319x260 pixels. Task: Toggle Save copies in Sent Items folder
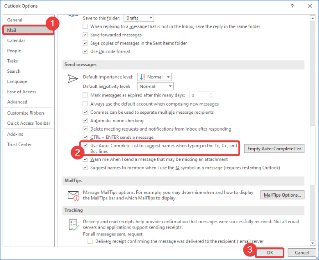(85, 43)
